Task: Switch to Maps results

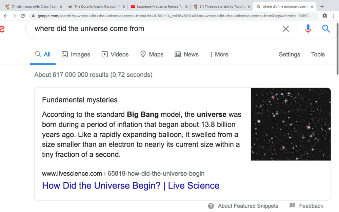Action: pos(152,54)
